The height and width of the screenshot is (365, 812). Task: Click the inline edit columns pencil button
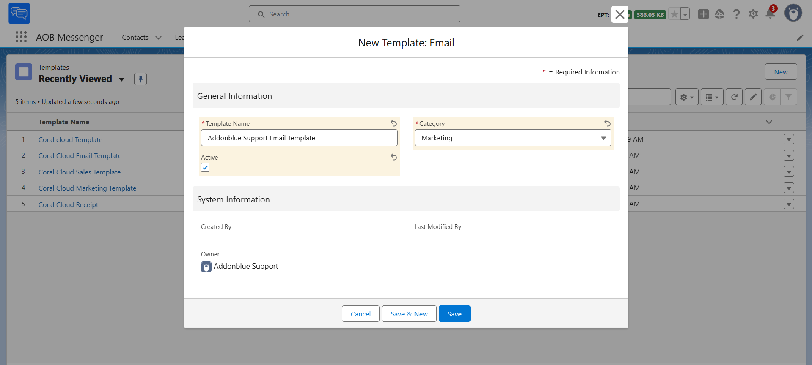[753, 97]
